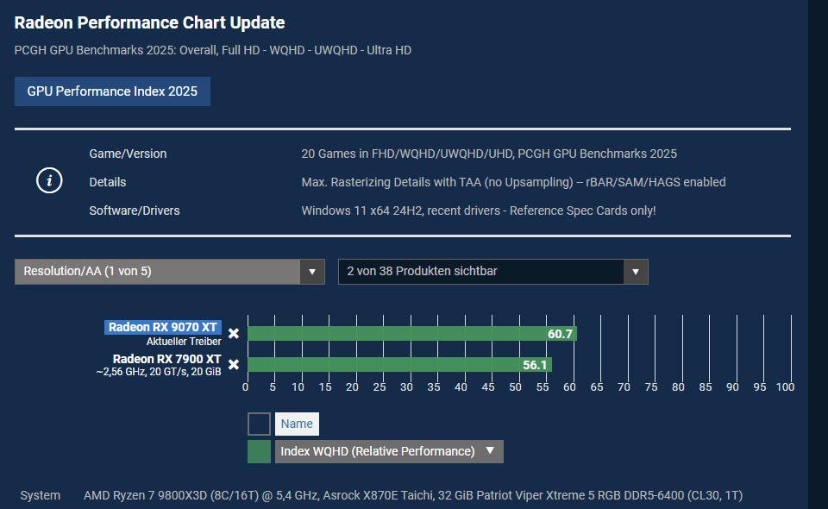Click the 56.1 green bar

click(x=399, y=364)
